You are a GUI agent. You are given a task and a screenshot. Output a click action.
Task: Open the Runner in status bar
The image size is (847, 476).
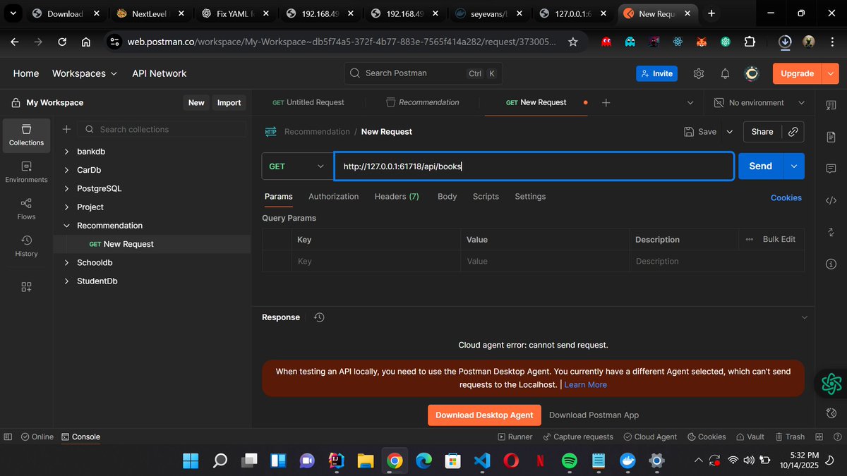tap(515, 437)
